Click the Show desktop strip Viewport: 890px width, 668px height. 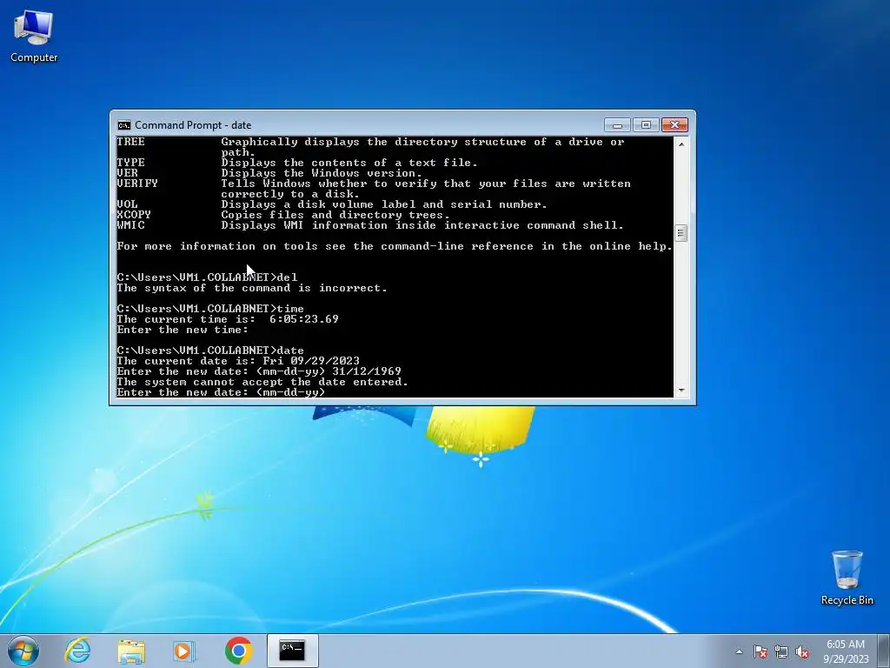point(883,651)
